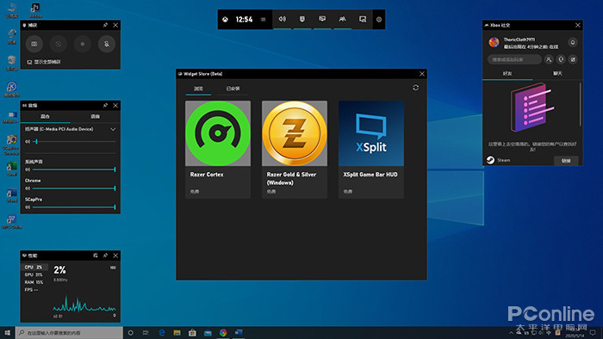Pin the Performance widget

(x=105, y=256)
